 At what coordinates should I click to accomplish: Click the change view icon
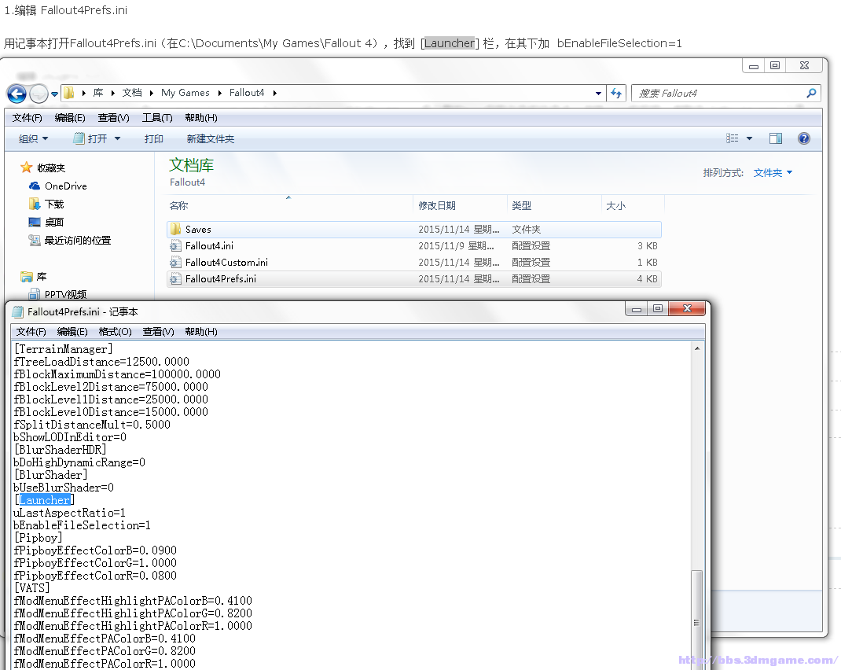[733, 138]
